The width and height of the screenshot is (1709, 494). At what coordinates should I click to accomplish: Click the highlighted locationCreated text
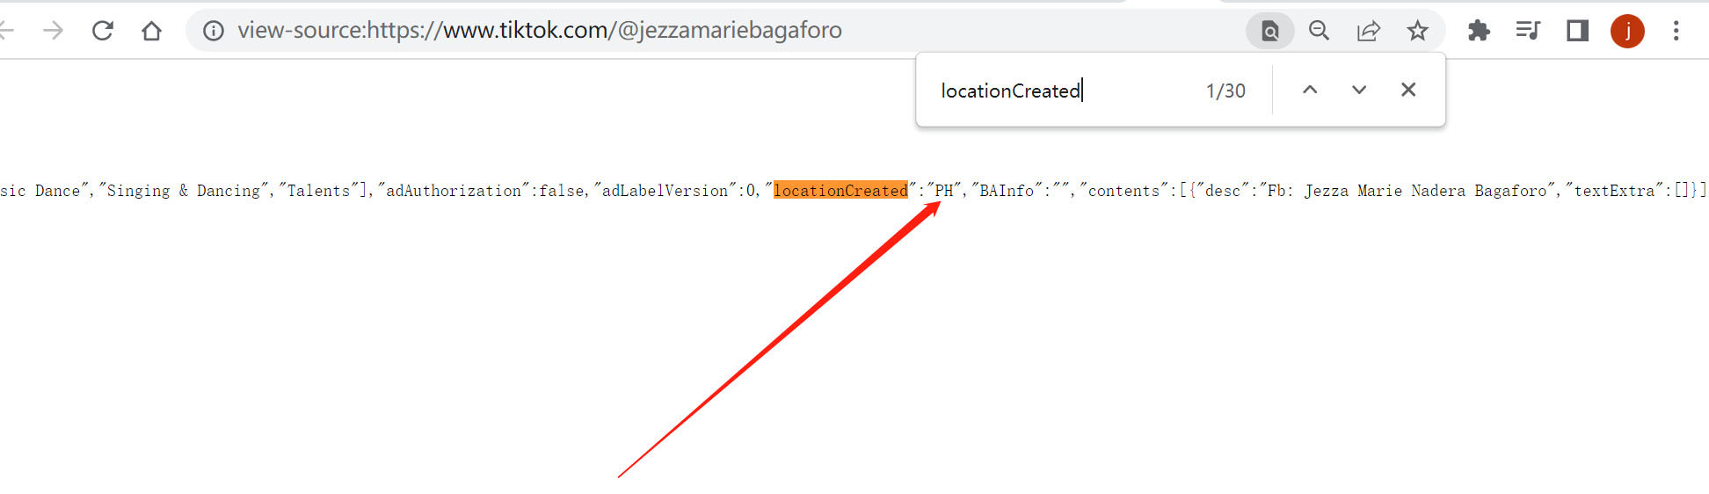click(840, 191)
